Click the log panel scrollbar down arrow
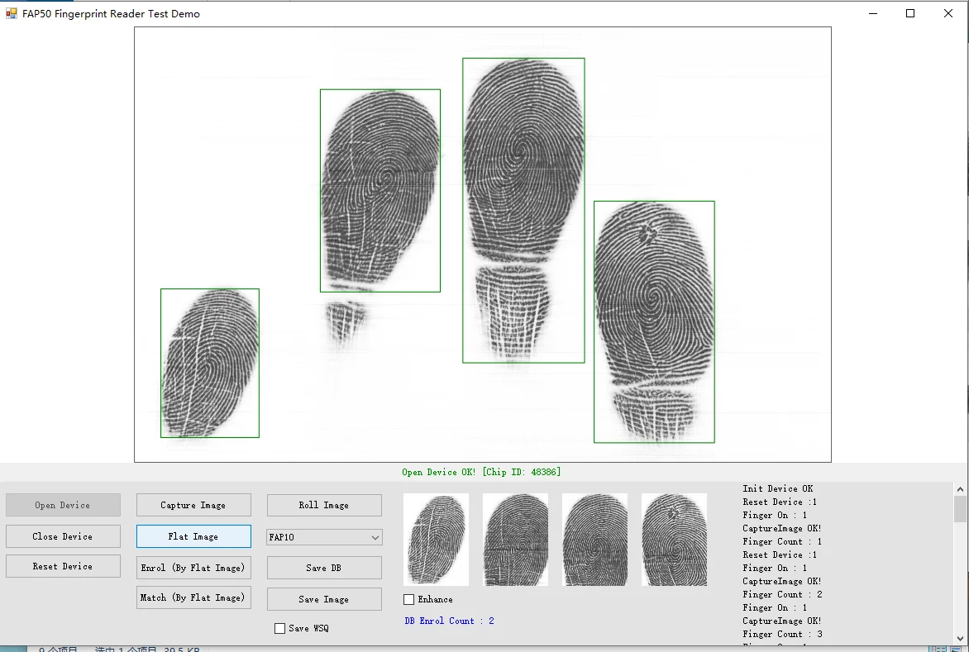This screenshot has height=652, width=969. tap(960, 638)
